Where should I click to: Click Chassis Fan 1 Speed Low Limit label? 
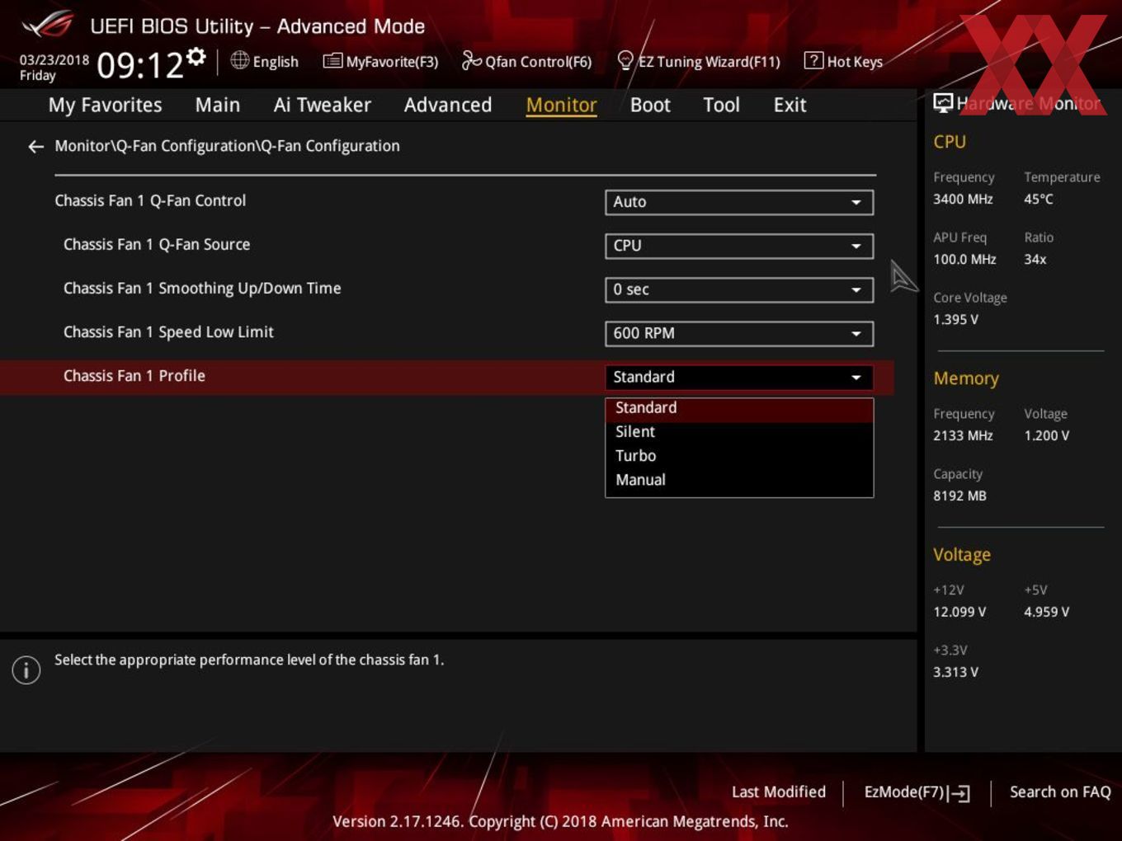(x=168, y=332)
